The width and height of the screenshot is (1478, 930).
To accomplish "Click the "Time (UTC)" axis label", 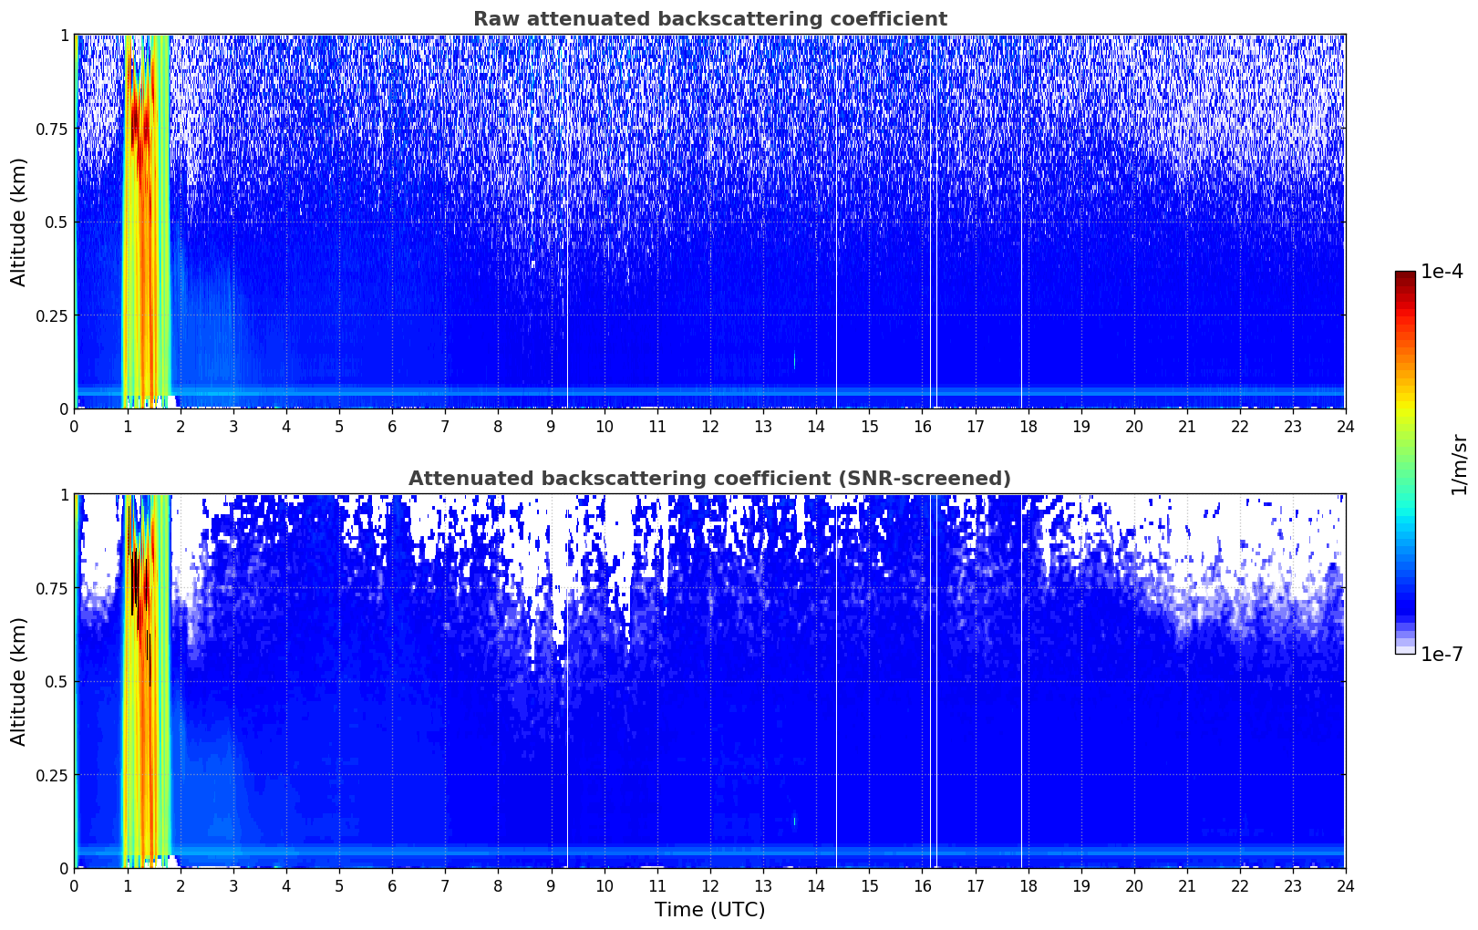I will pos(709,910).
